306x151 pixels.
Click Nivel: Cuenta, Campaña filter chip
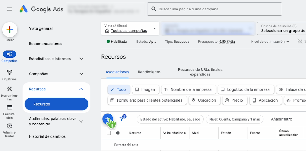pyautogui.click(x=235, y=119)
